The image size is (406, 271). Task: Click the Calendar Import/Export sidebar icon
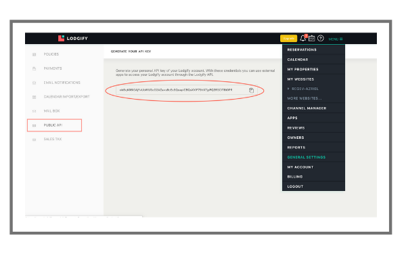pyautogui.click(x=35, y=97)
